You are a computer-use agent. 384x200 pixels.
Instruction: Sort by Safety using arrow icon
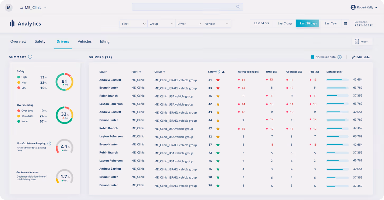(223, 72)
